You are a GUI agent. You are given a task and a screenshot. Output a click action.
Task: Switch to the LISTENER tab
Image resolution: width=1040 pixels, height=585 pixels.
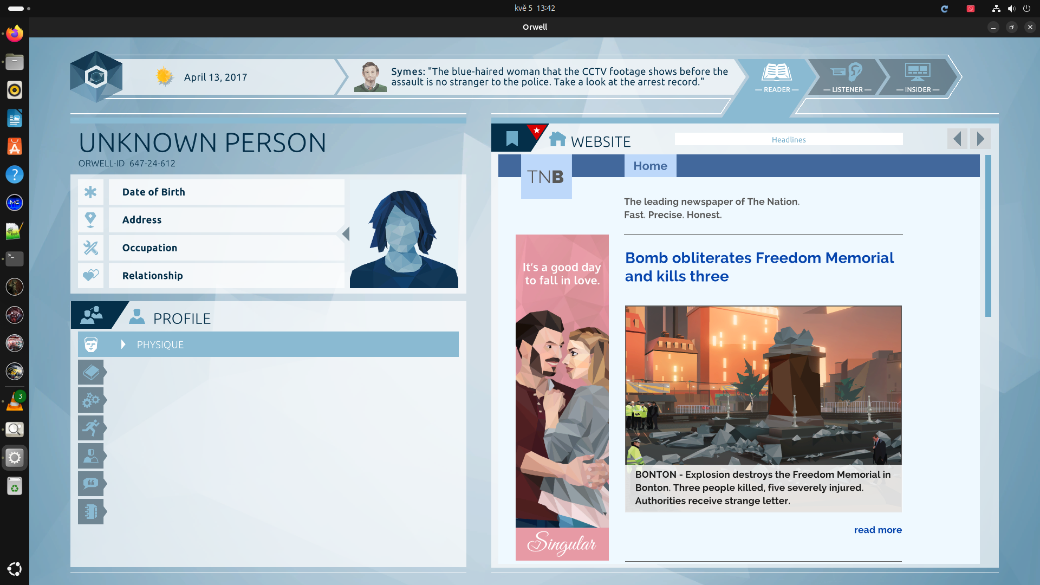tap(847, 77)
